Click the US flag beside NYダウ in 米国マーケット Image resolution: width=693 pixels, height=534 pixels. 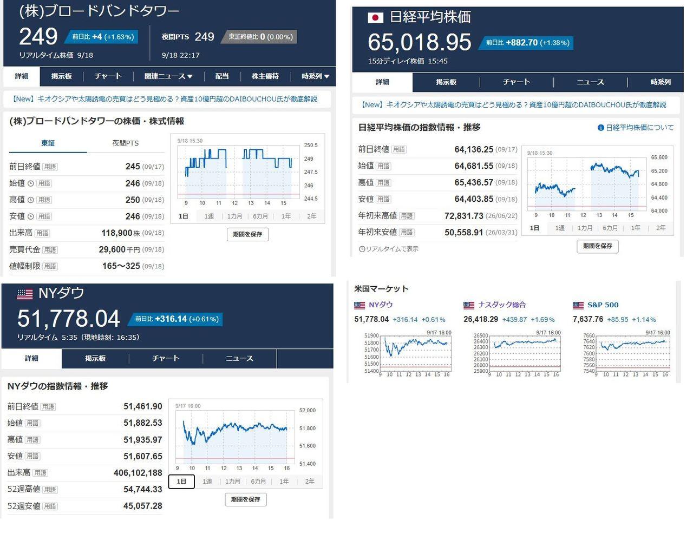coord(359,305)
